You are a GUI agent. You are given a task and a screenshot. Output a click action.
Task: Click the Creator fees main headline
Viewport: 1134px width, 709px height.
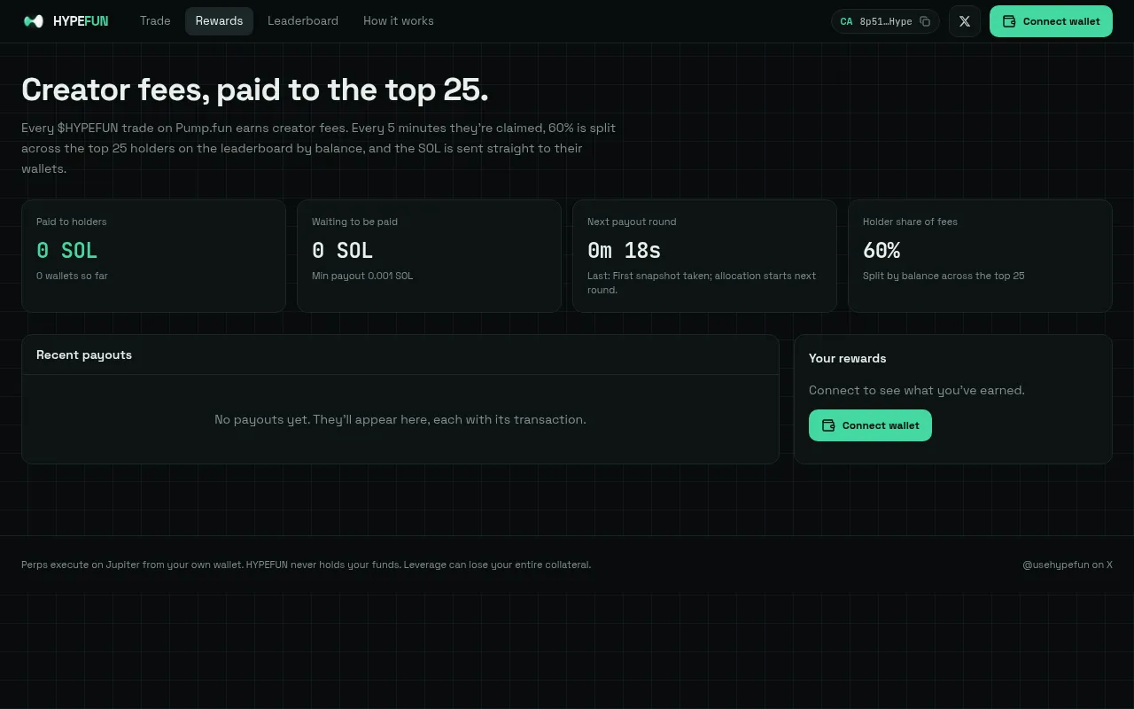255,90
